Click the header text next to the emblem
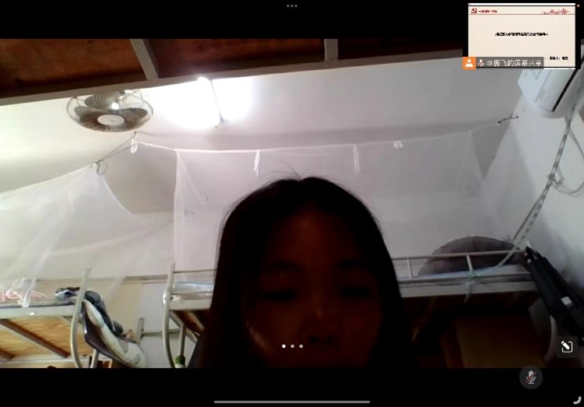This screenshot has width=584, height=407. [x=488, y=11]
